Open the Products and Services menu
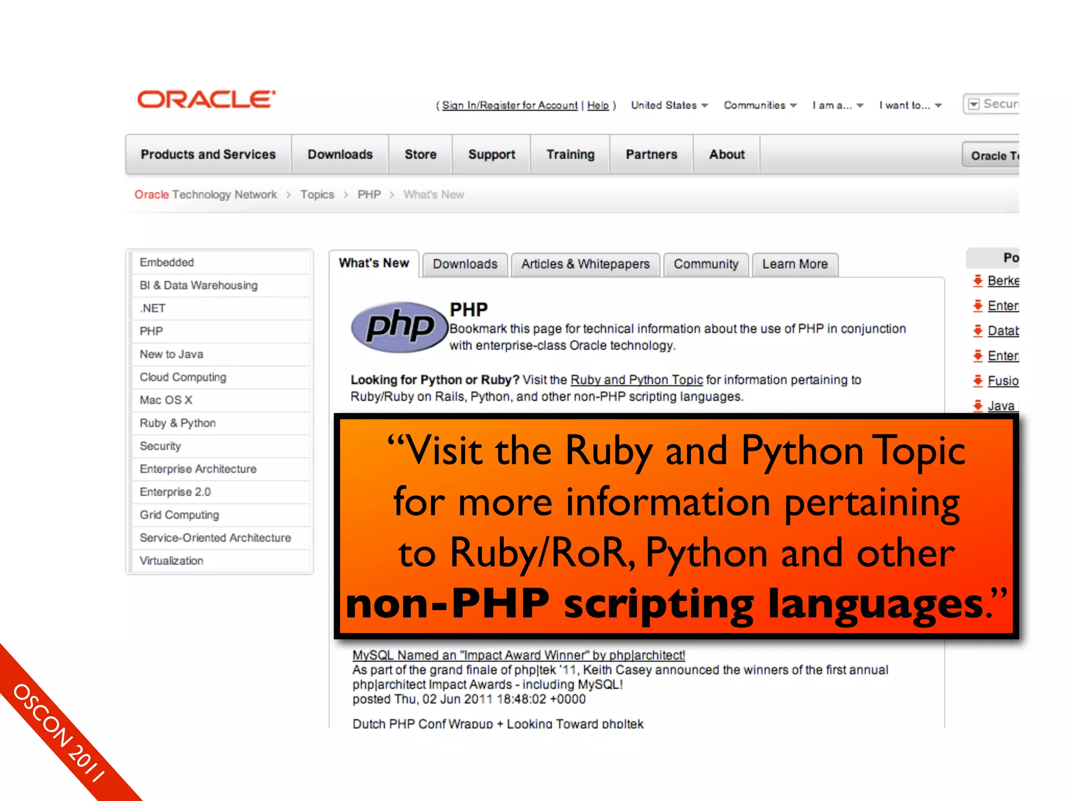Image resolution: width=1068 pixels, height=801 pixels. click(x=208, y=154)
